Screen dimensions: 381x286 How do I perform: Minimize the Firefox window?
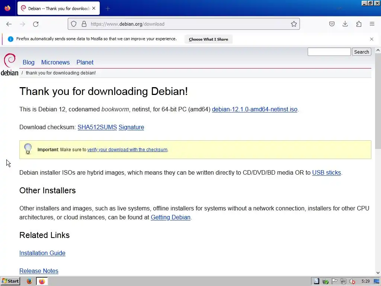(364, 3)
